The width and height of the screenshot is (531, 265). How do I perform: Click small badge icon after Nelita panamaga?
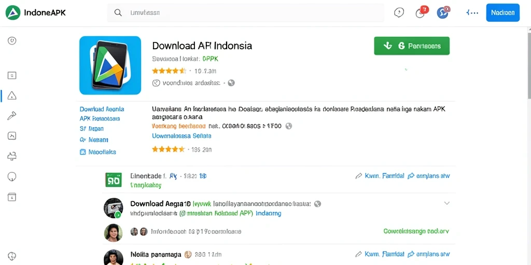189,254
